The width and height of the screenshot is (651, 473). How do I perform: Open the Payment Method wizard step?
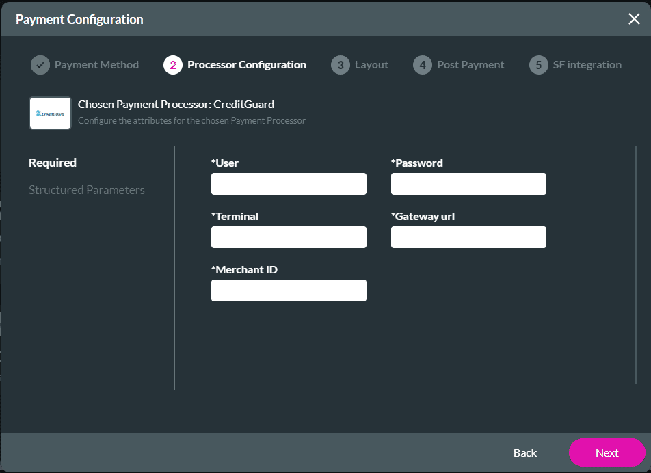pos(96,64)
